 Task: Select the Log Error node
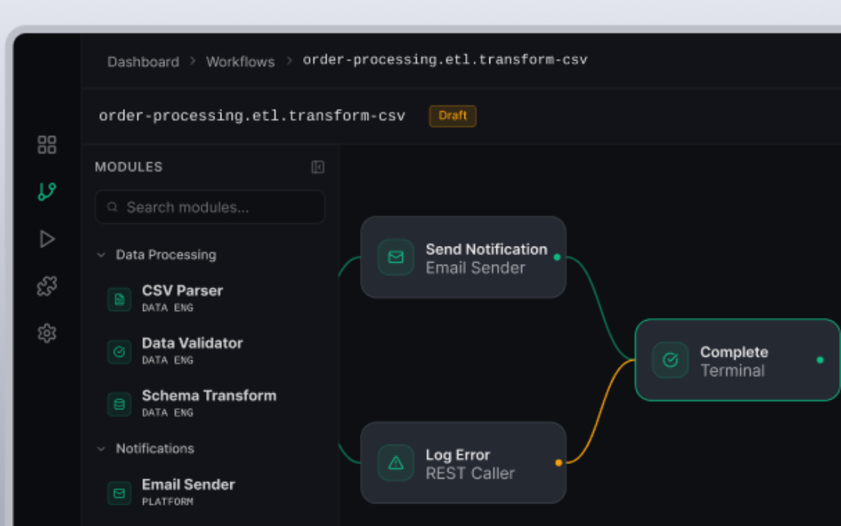coord(464,462)
